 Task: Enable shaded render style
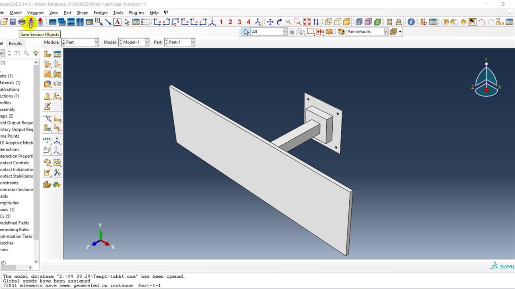(x=347, y=22)
